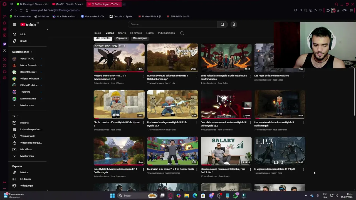356x200 pixels.
Task: Open File Explorer from the taskbar
Action: 187,196
